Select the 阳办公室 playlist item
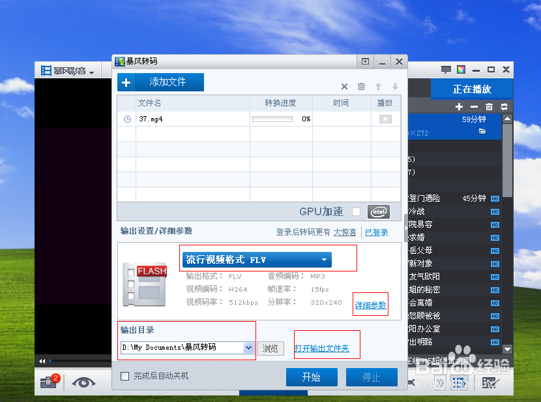The height and width of the screenshot is (402, 541). 455,329
